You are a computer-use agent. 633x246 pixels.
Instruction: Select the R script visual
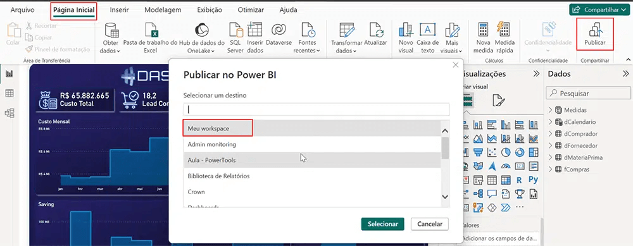click(520, 180)
